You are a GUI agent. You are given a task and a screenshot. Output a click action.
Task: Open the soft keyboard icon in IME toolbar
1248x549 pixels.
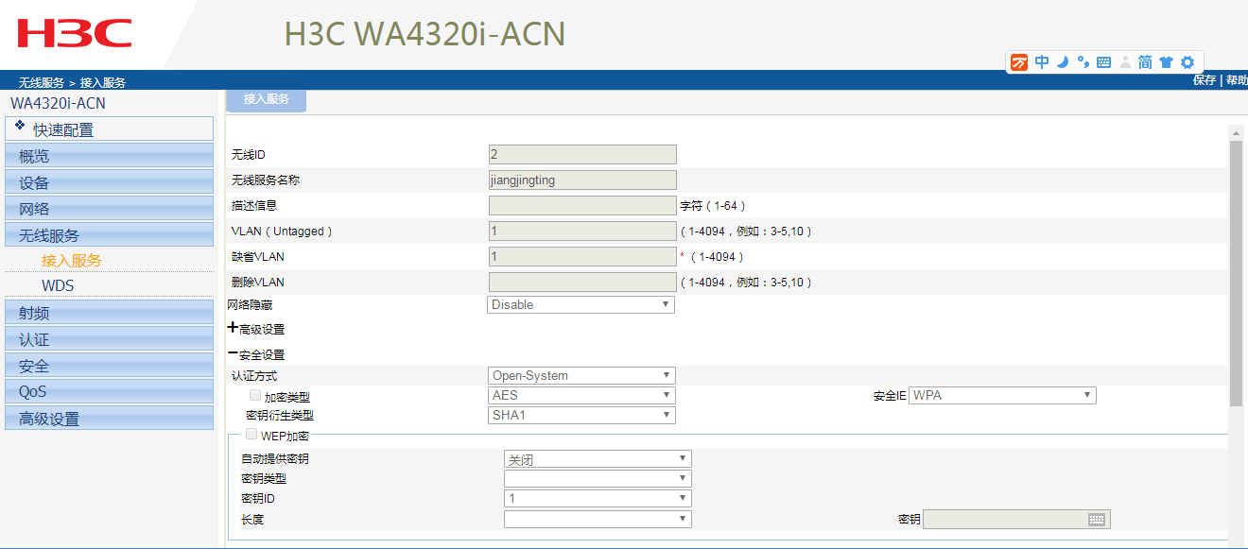(x=1103, y=62)
